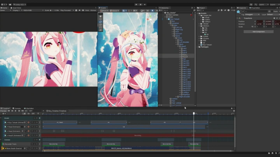Expand the Left shoulder node
Viewport: 280px width, 157px height.
pos(176,42)
